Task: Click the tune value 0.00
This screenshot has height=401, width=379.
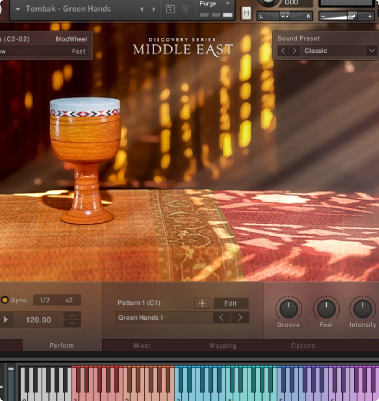Action: [x=291, y=3]
